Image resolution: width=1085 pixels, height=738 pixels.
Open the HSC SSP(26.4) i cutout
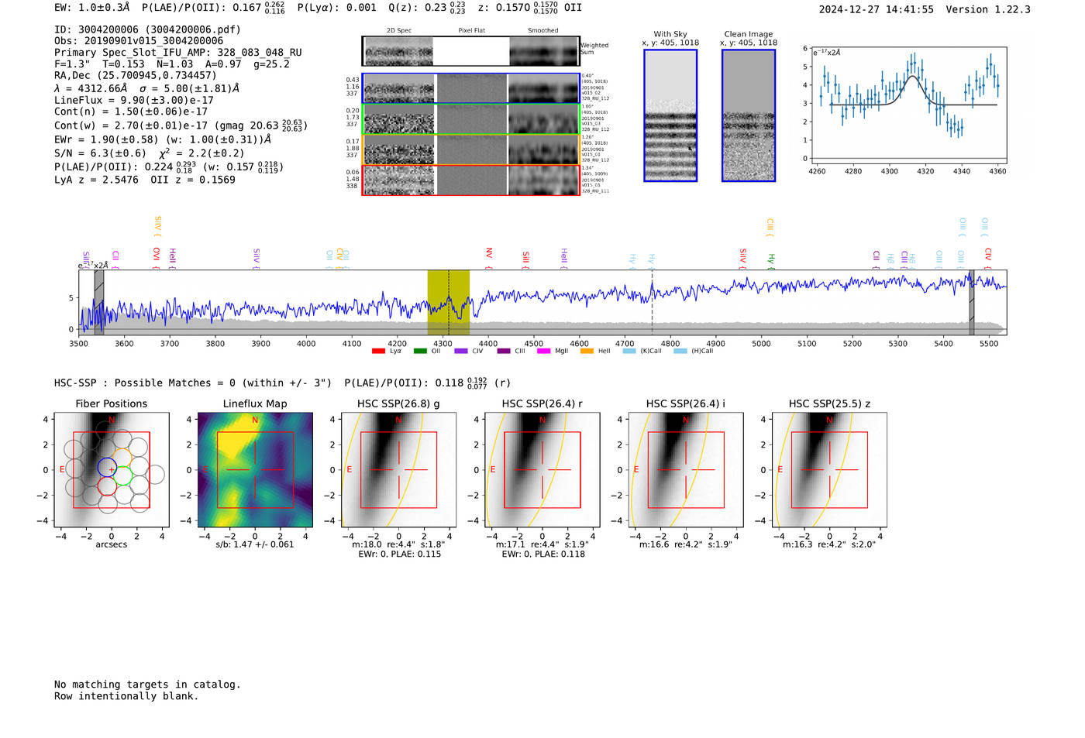coord(686,470)
